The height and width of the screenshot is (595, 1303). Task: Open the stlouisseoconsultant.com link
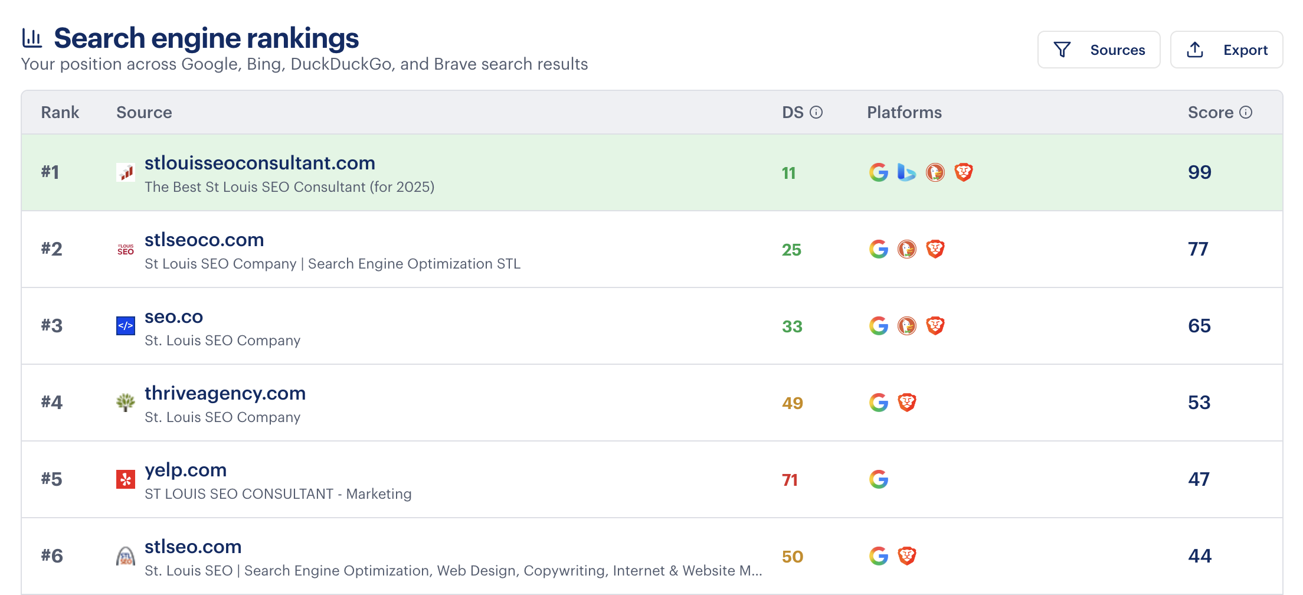click(x=260, y=163)
